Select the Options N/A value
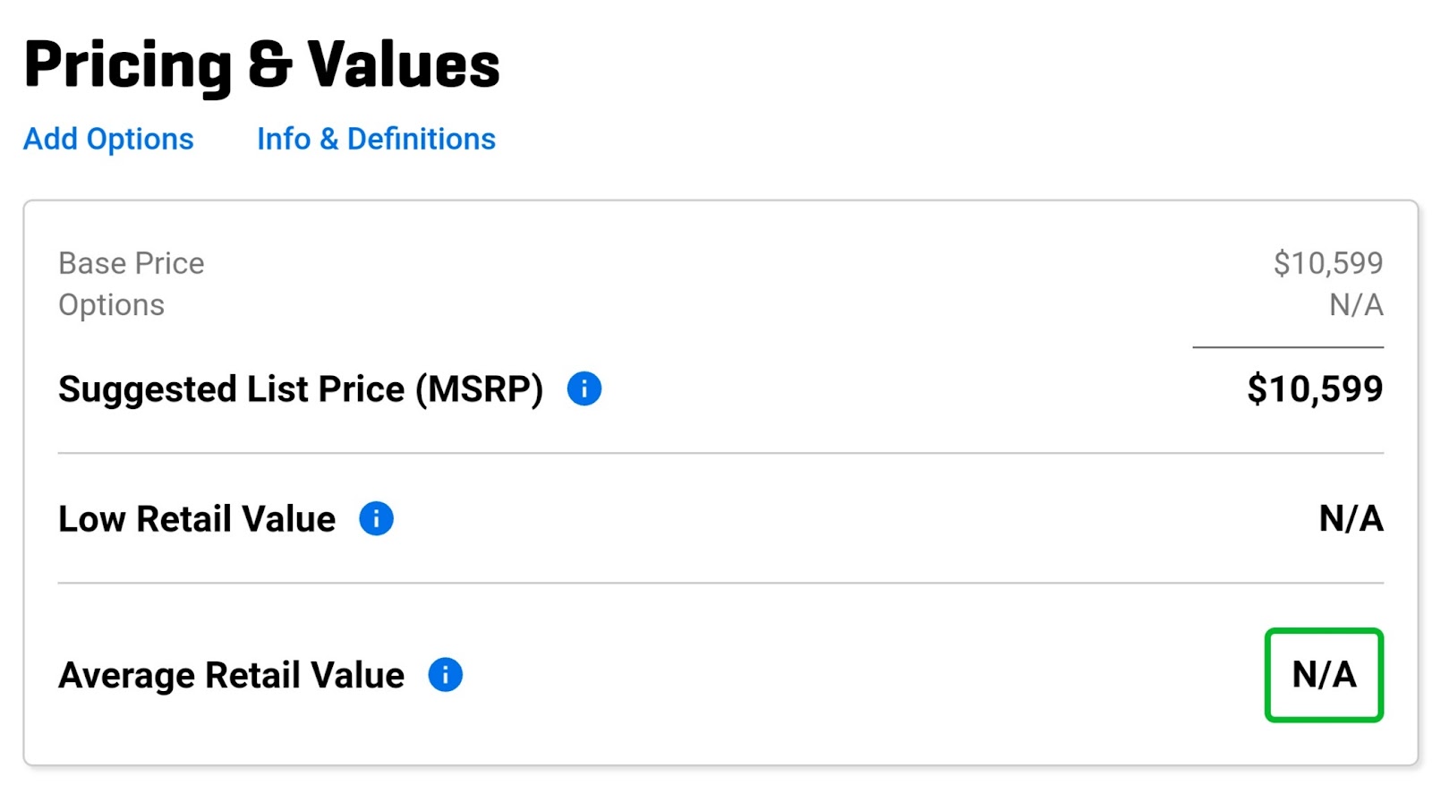Screen dimensions: 1432x785 click(1356, 305)
